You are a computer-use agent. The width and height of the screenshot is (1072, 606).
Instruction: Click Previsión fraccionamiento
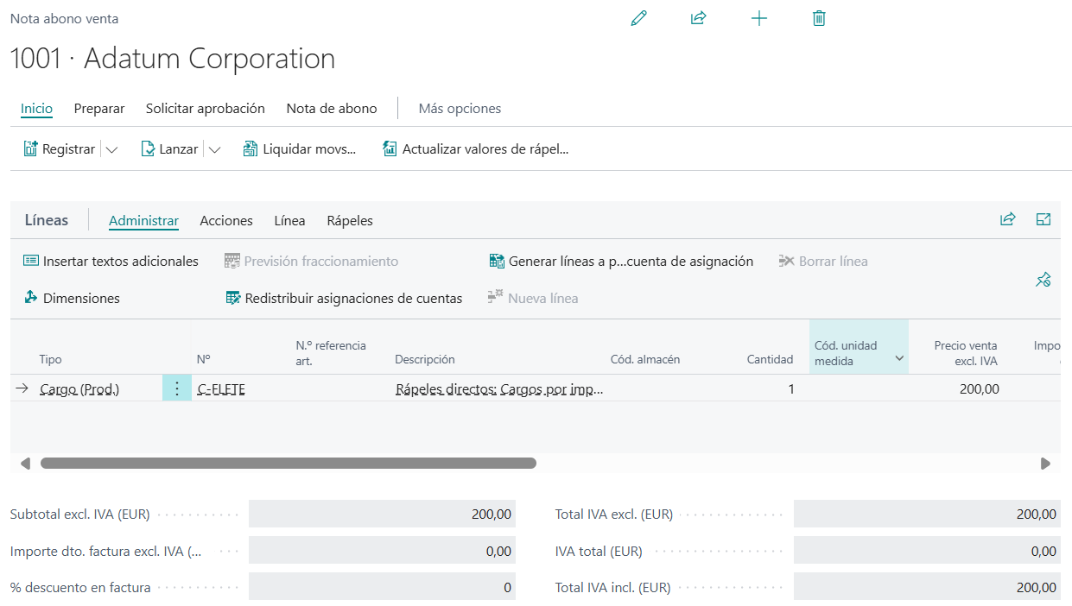pos(311,261)
